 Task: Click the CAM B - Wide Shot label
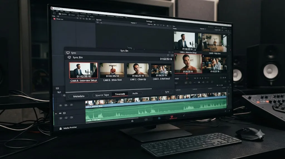click(x=112, y=80)
